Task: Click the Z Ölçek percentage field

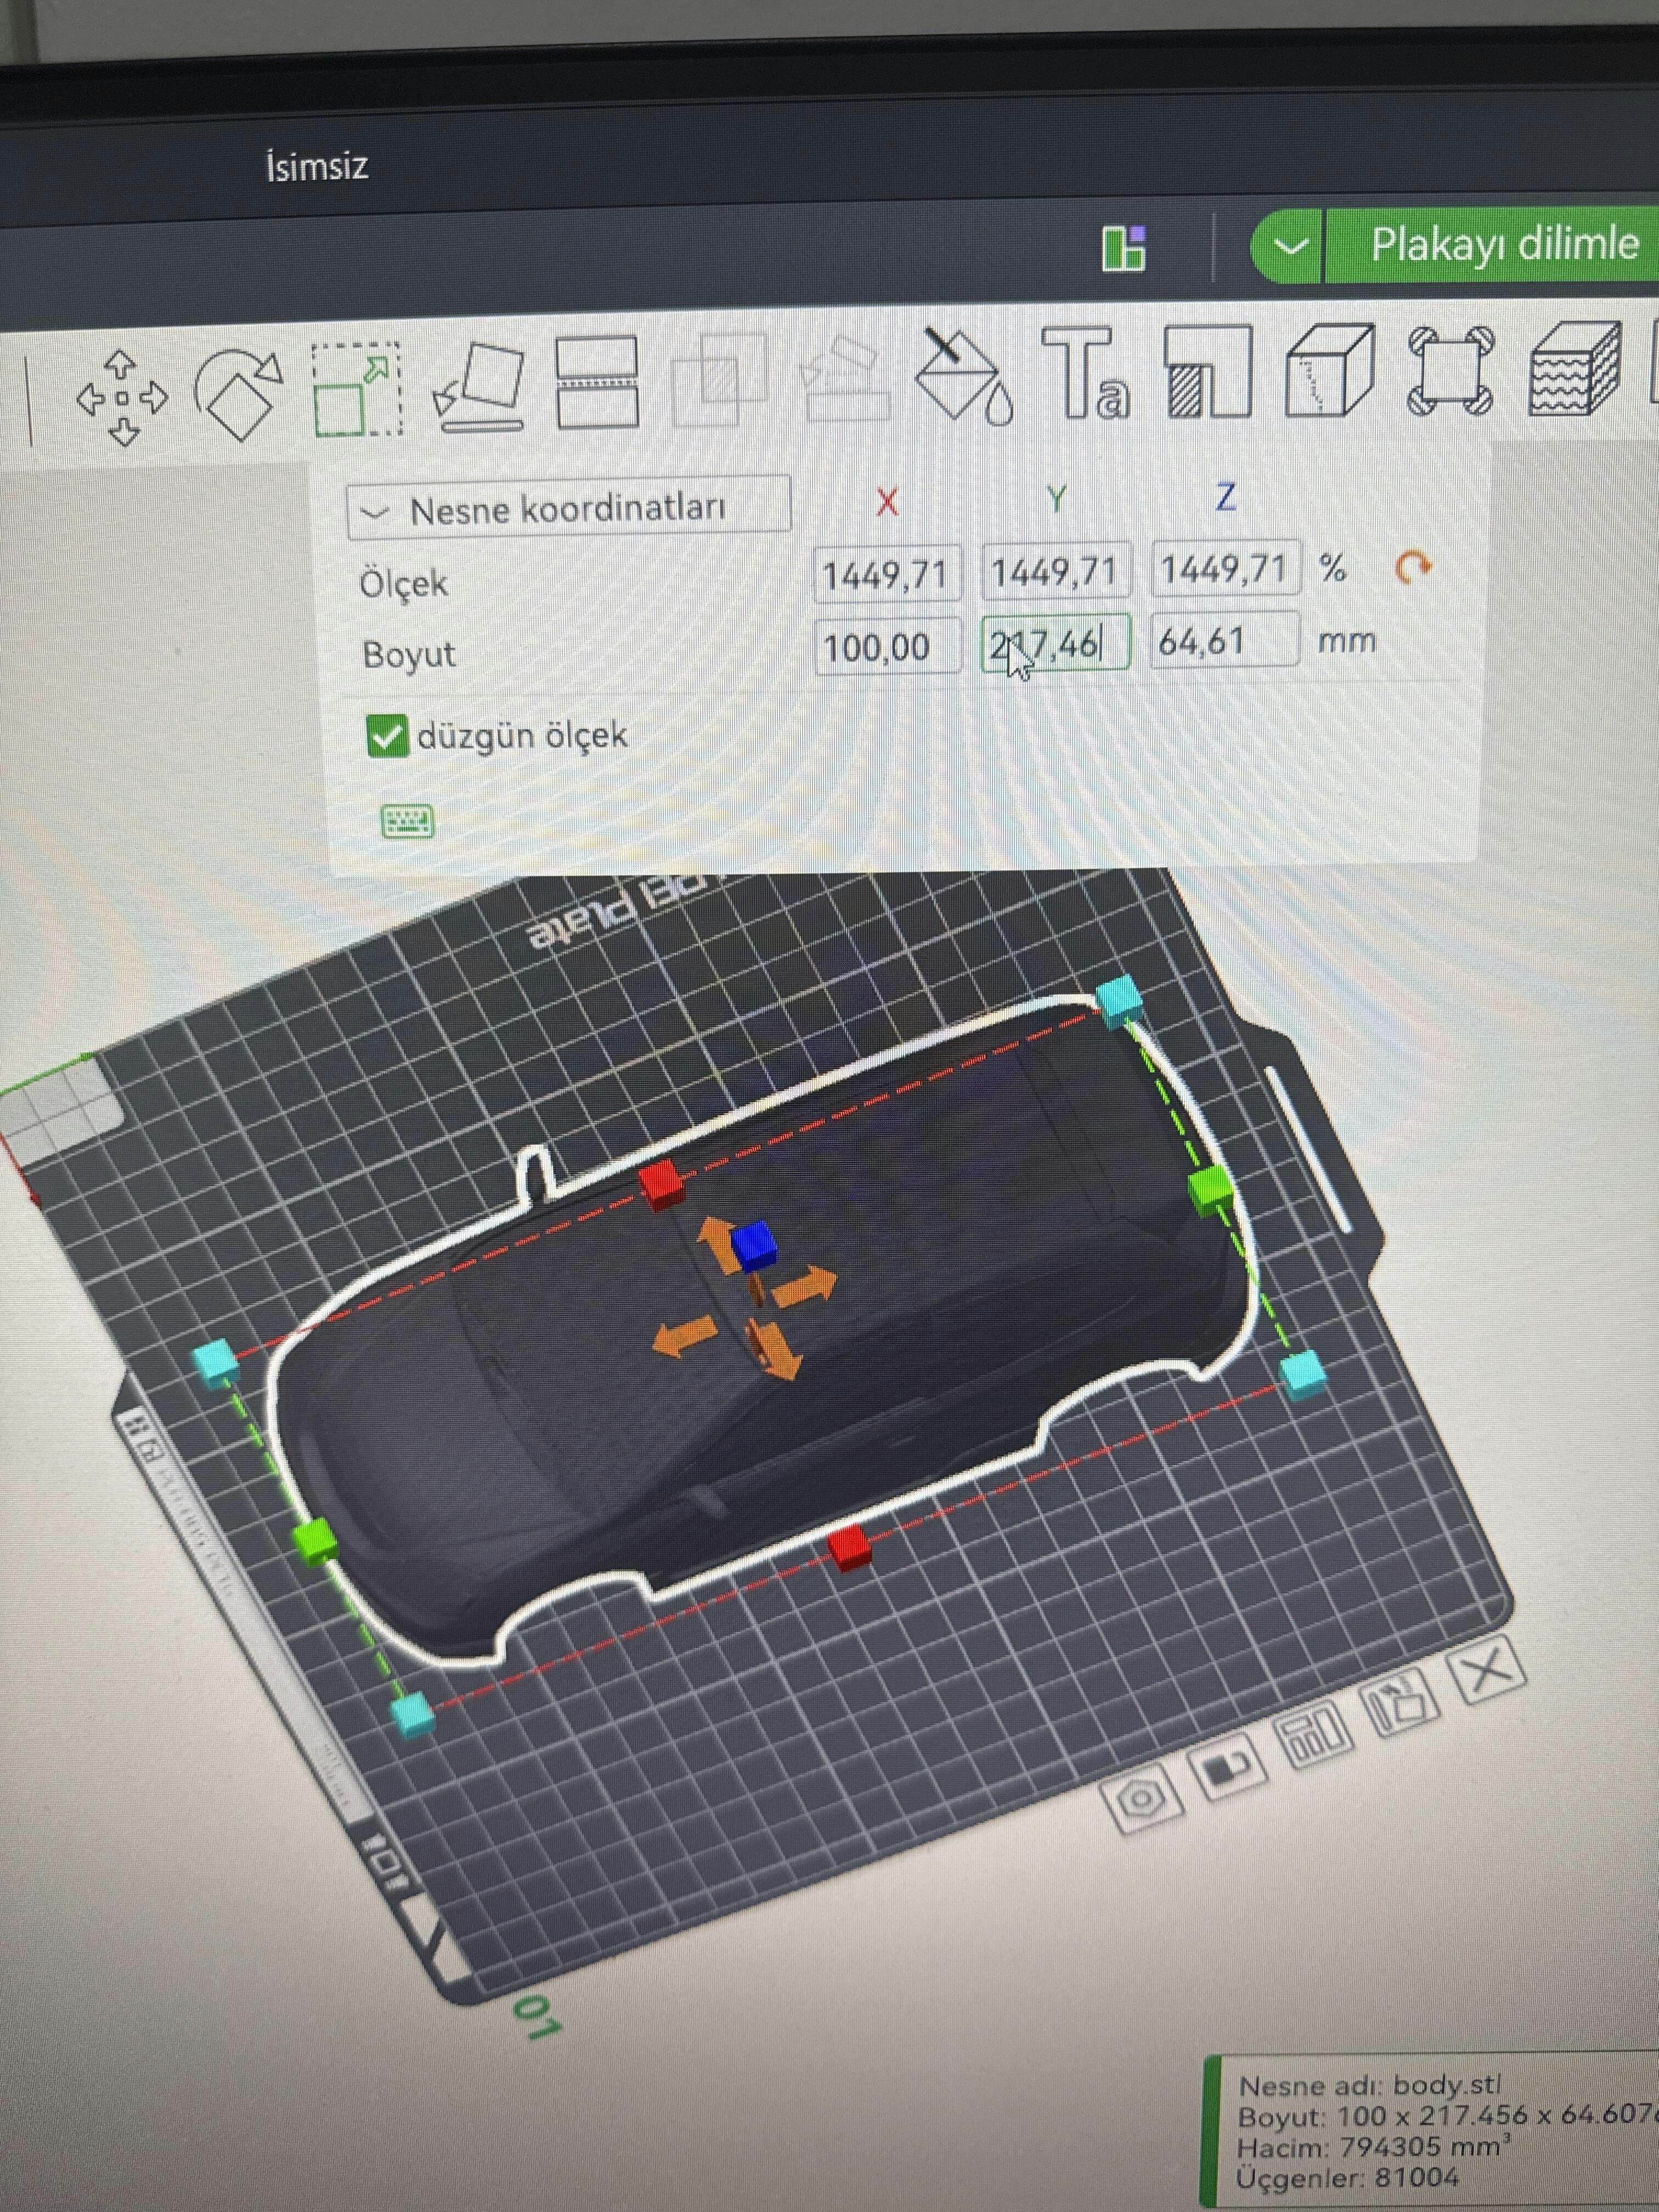Action: [x=1225, y=570]
